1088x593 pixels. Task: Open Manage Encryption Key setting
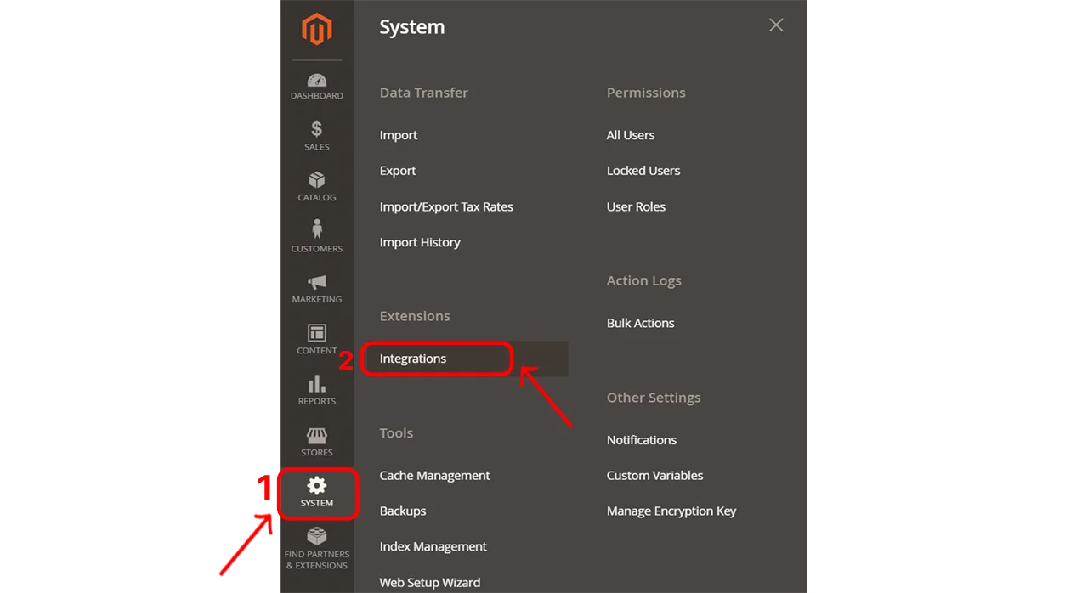671,511
